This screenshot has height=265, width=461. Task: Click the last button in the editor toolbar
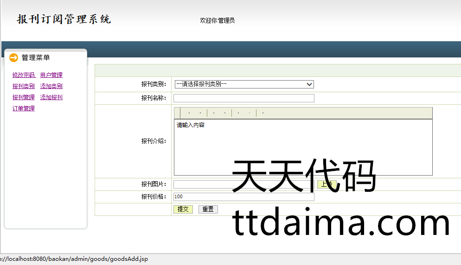point(263,113)
